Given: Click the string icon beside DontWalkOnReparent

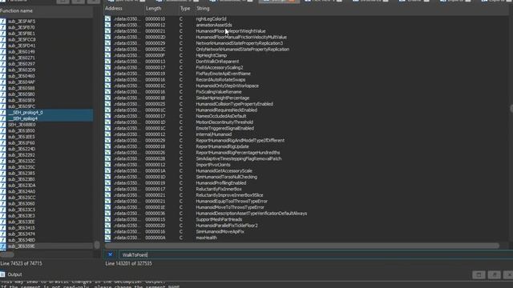Looking at the screenshot, I should click(107, 62).
